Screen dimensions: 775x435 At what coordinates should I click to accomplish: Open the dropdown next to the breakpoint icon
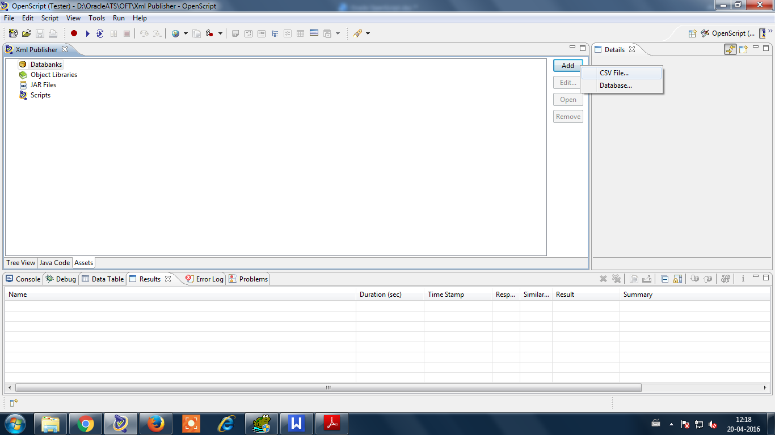coord(220,33)
